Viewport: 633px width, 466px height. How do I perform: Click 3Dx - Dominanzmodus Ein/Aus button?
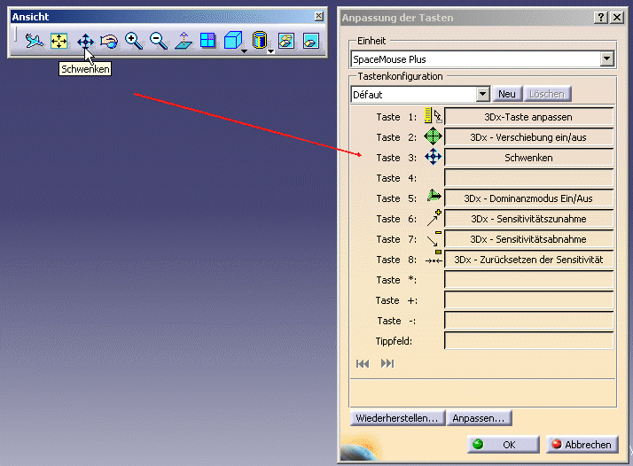point(528,198)
